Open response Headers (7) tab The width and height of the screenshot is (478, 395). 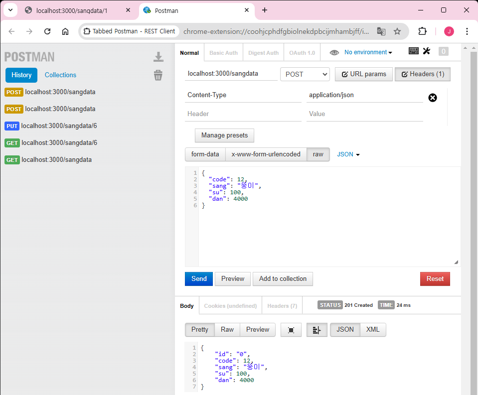click(x=282, y=306)
